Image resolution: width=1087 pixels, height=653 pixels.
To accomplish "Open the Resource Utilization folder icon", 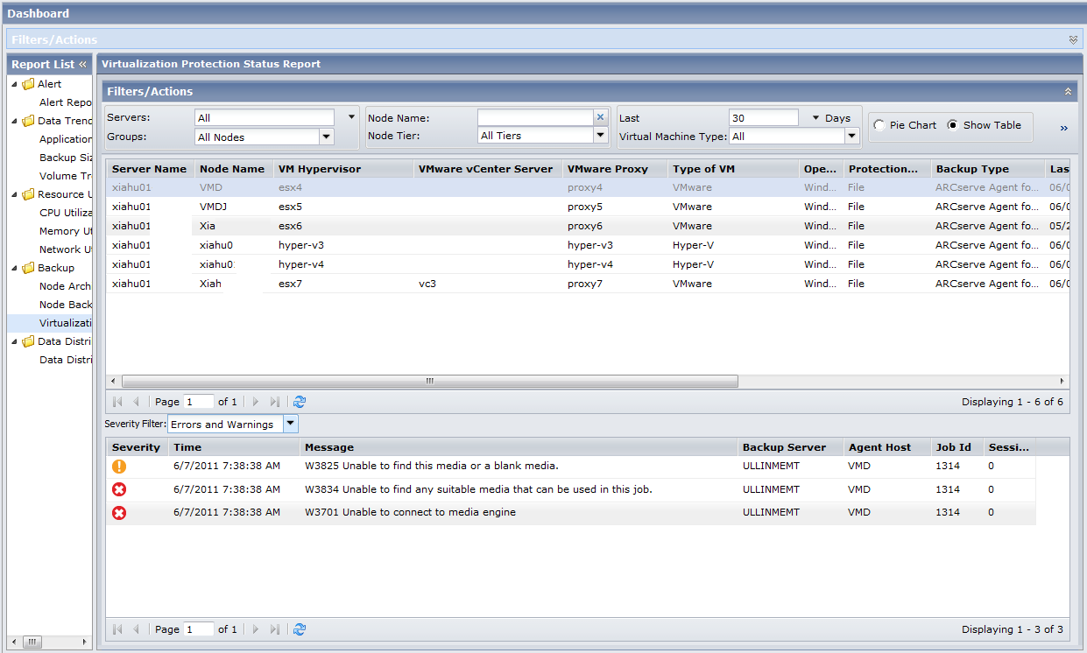I will (28, 194).
